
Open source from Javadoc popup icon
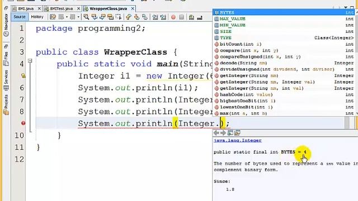(x=237, y=133)
